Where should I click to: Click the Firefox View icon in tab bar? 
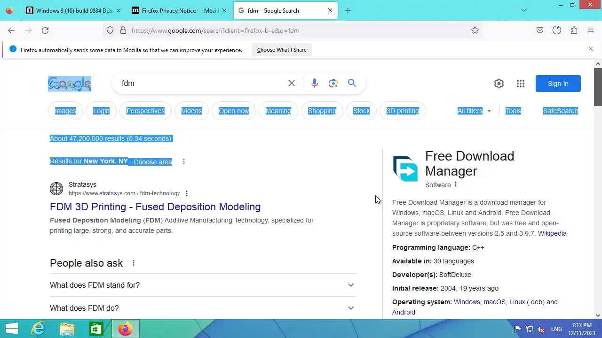click(x=9, y=10)
